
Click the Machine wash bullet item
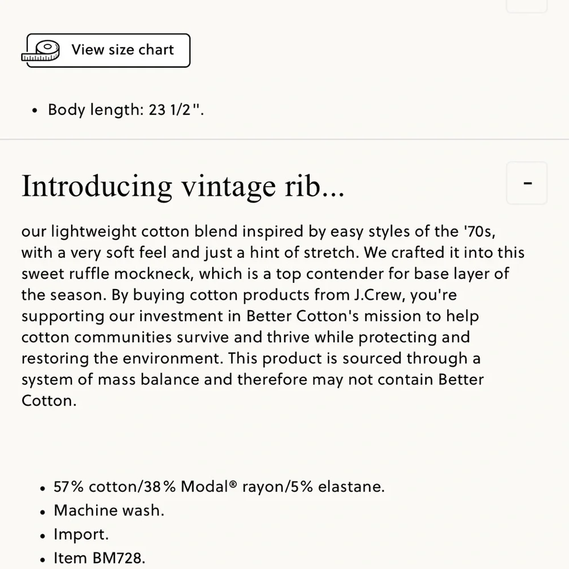[x=109, y=510]
